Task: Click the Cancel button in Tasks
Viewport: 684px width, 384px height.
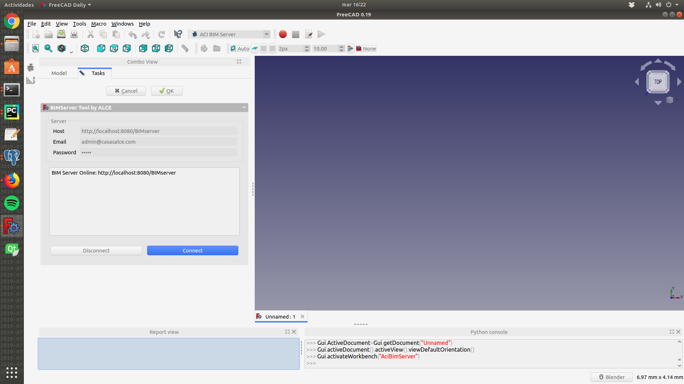Action: click(126, 91)
